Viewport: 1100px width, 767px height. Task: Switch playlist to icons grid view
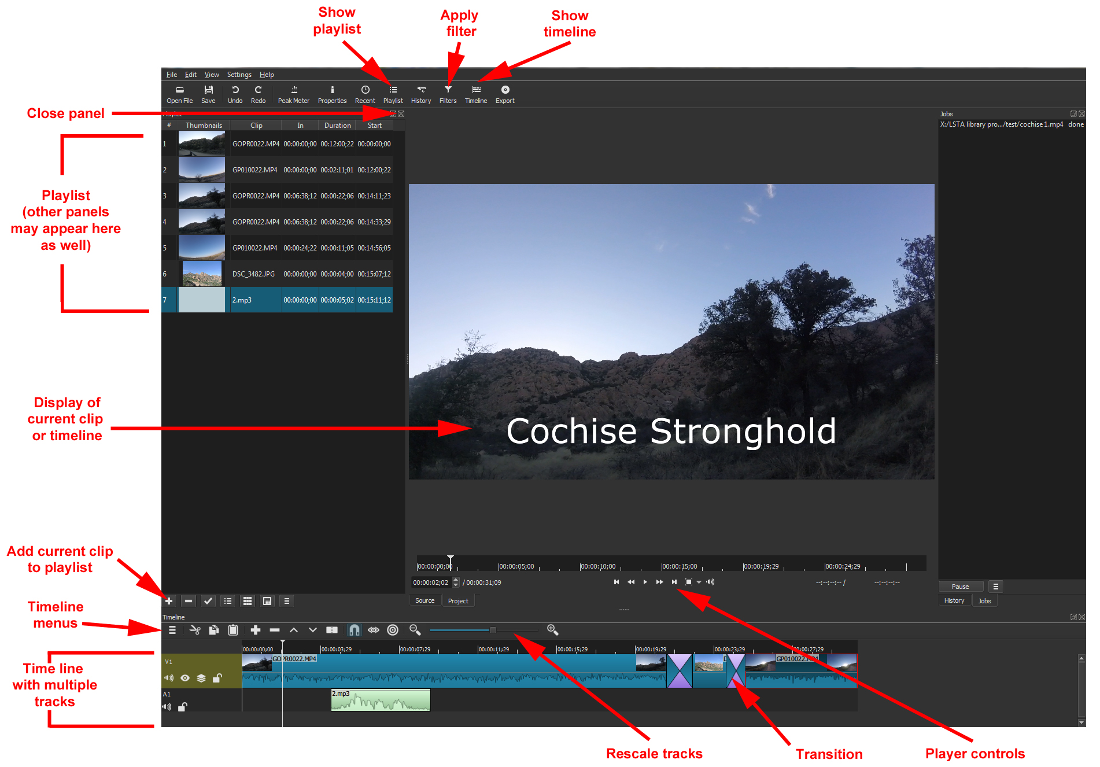pos(248,600)
